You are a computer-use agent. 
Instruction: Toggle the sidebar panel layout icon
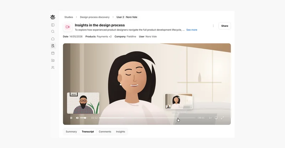click(53, 25)
